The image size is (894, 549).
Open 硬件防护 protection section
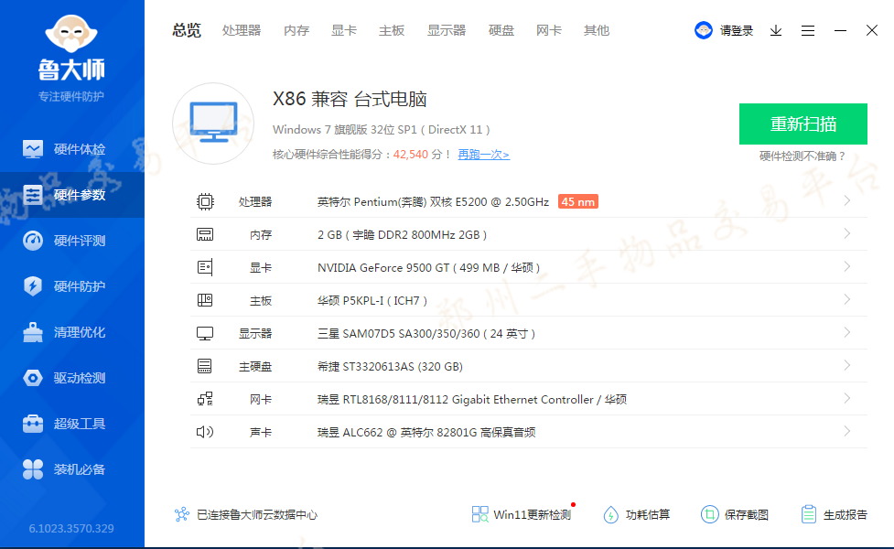pyautogui.click(x=72, y=286)
